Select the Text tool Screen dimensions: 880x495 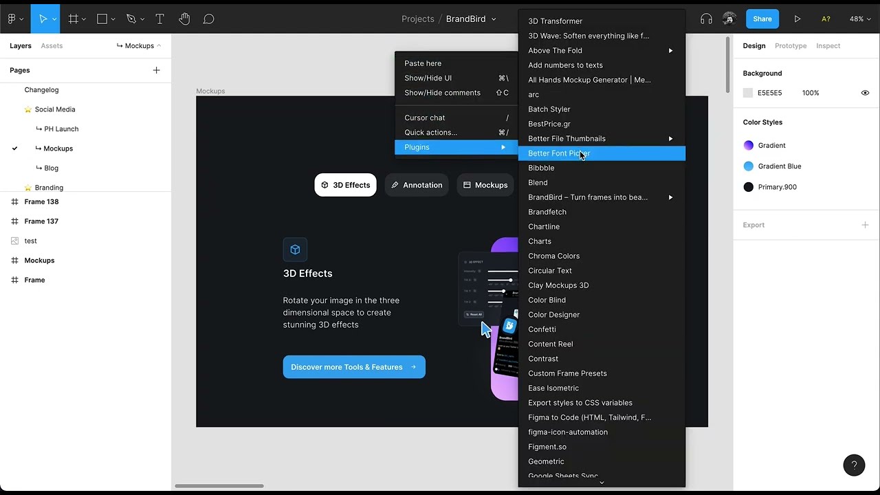click(x=159, y=19)
